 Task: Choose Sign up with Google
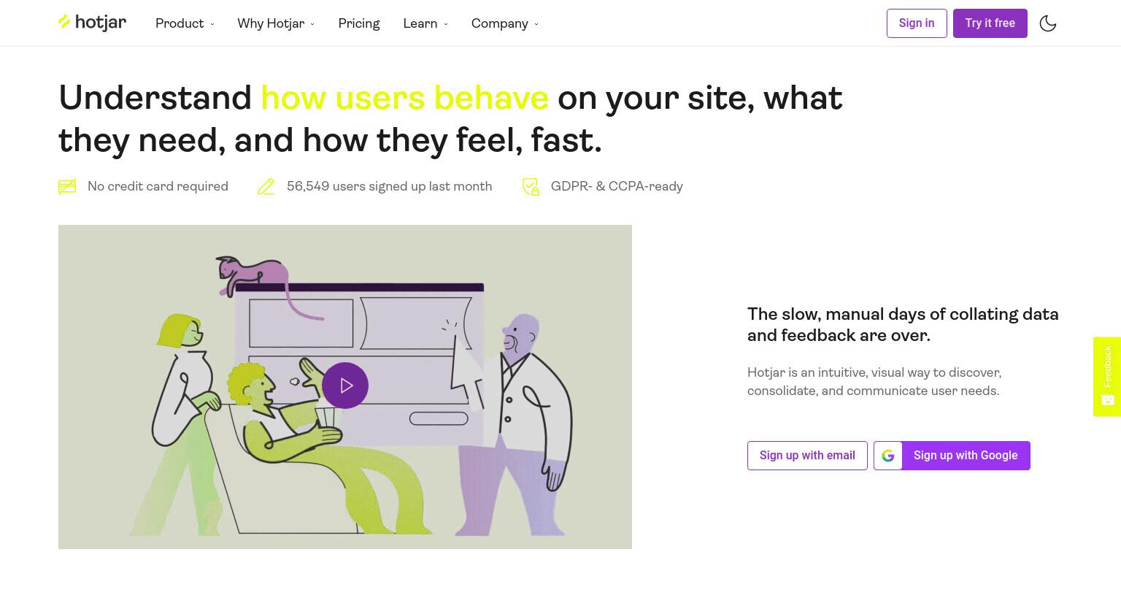coord(952,456)
